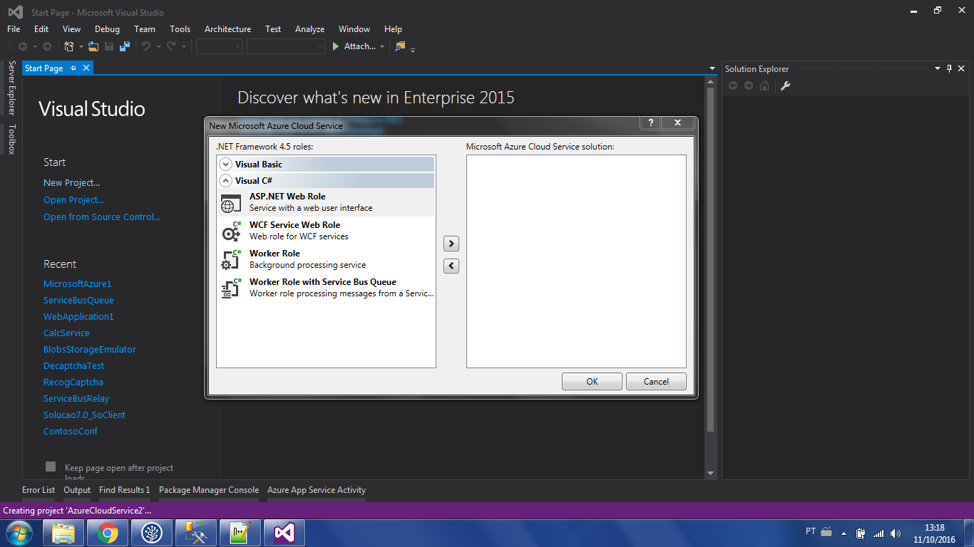
Task: Open File Explorer from the taskbar
Action: point(63,533)
